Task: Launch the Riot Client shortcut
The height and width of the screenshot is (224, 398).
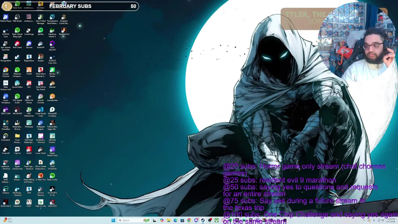Action: [17, 45]
